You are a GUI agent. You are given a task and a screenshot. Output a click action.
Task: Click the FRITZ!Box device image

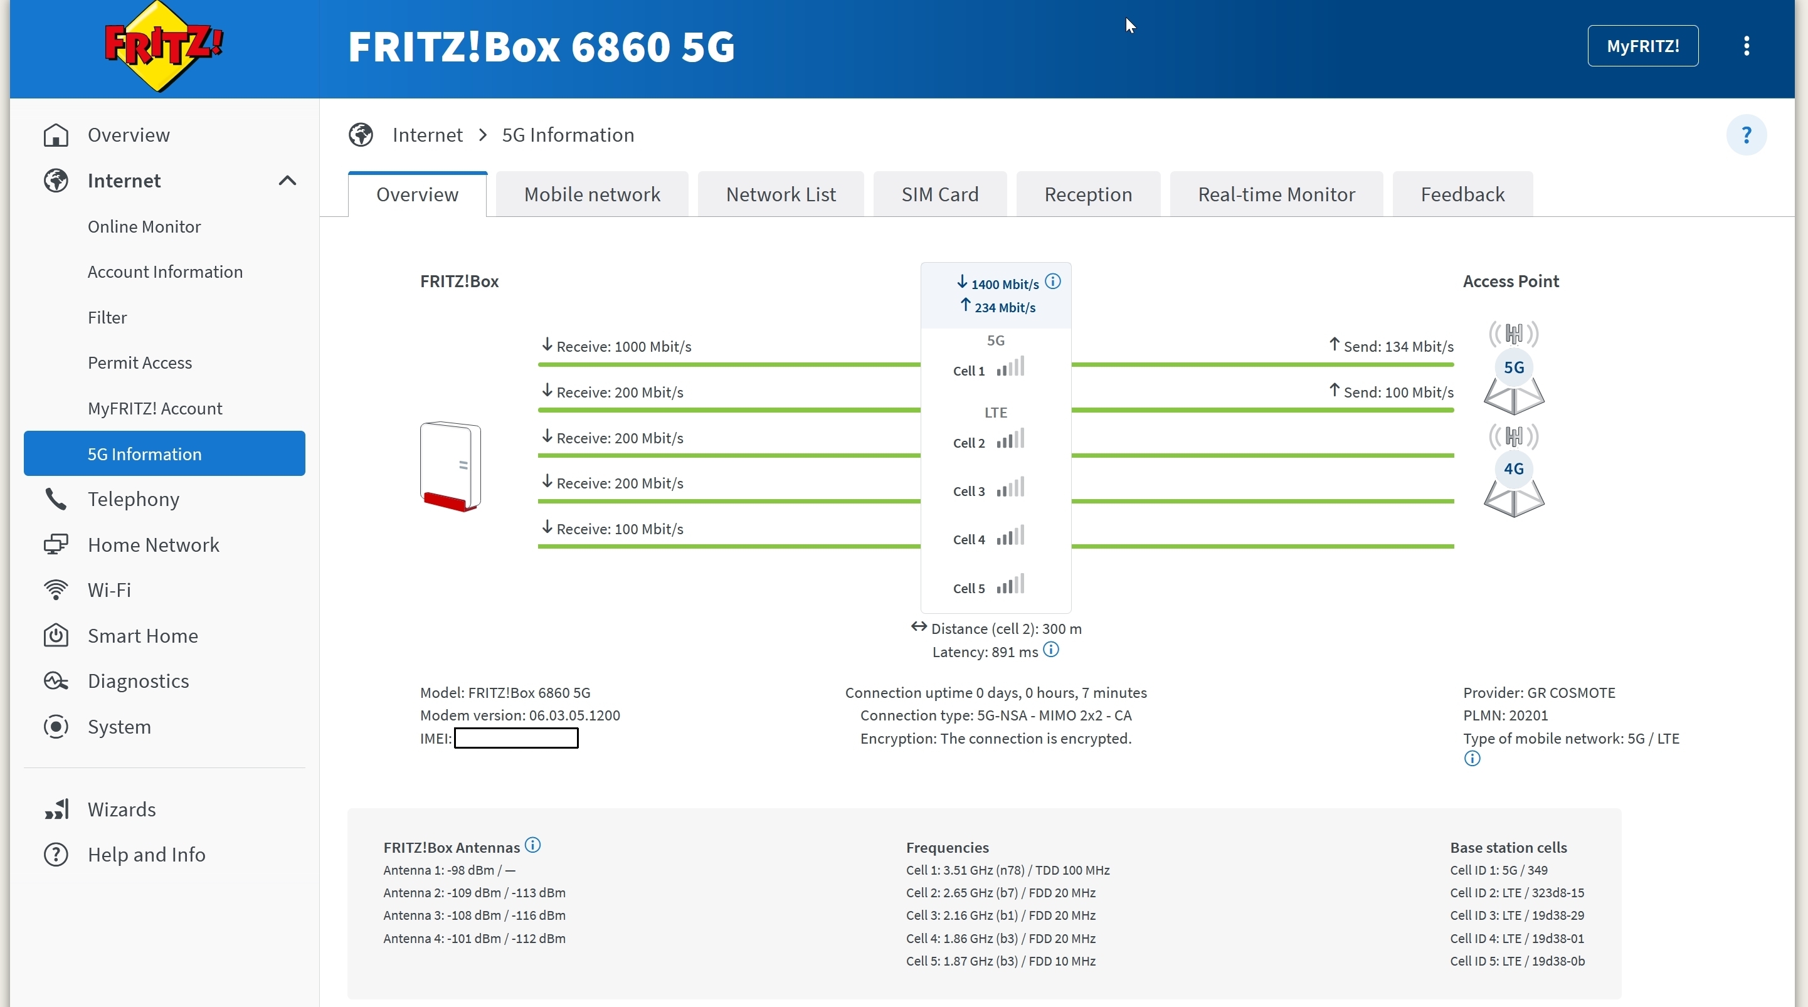pyautogui.click(x=451, y=467)
